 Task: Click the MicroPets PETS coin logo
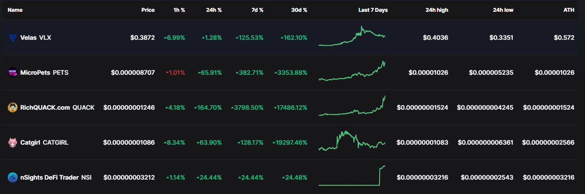point(13,73)
